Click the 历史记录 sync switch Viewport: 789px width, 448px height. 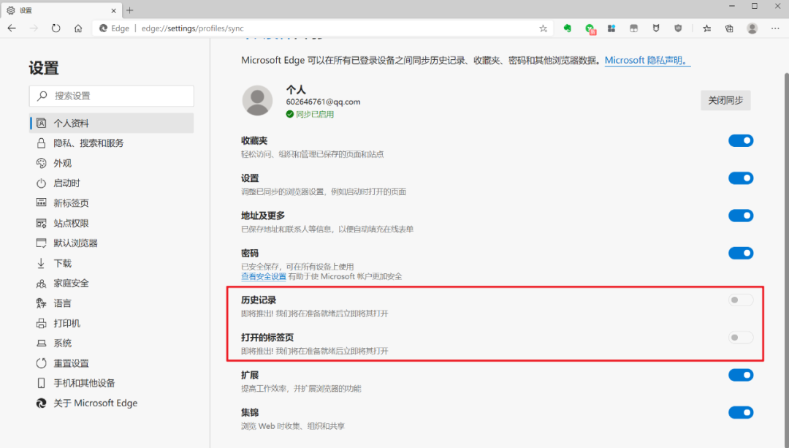tap(741, 300)
